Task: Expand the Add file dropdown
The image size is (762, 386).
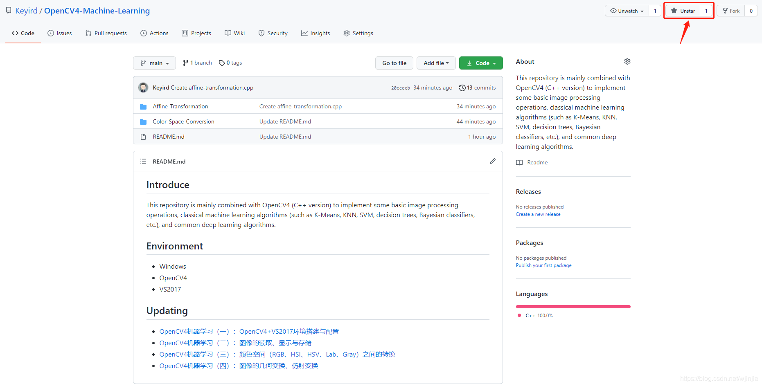Action: pyautogui.click(x=436, y=63)
